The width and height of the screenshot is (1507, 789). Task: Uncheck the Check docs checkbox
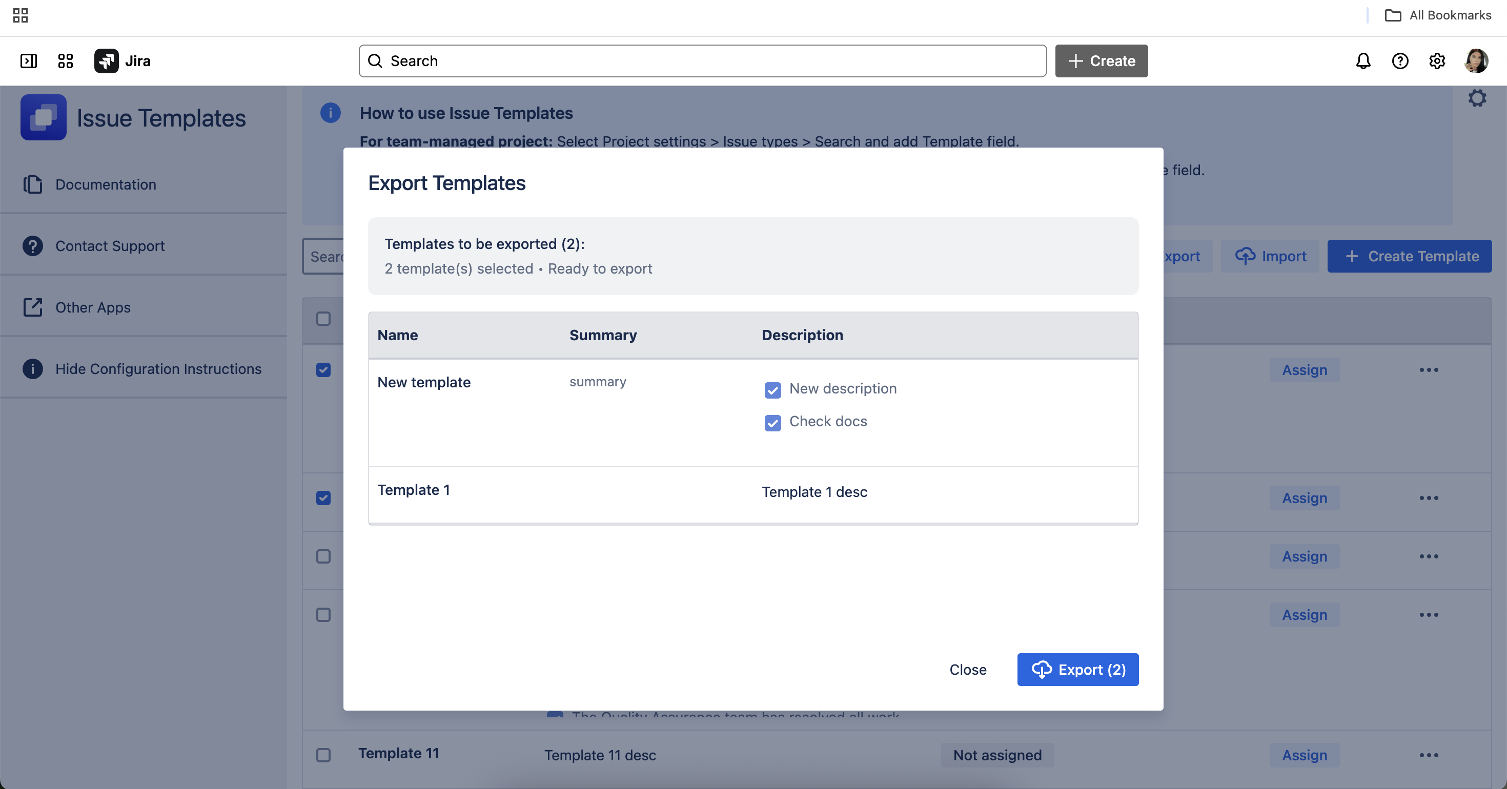772,423
